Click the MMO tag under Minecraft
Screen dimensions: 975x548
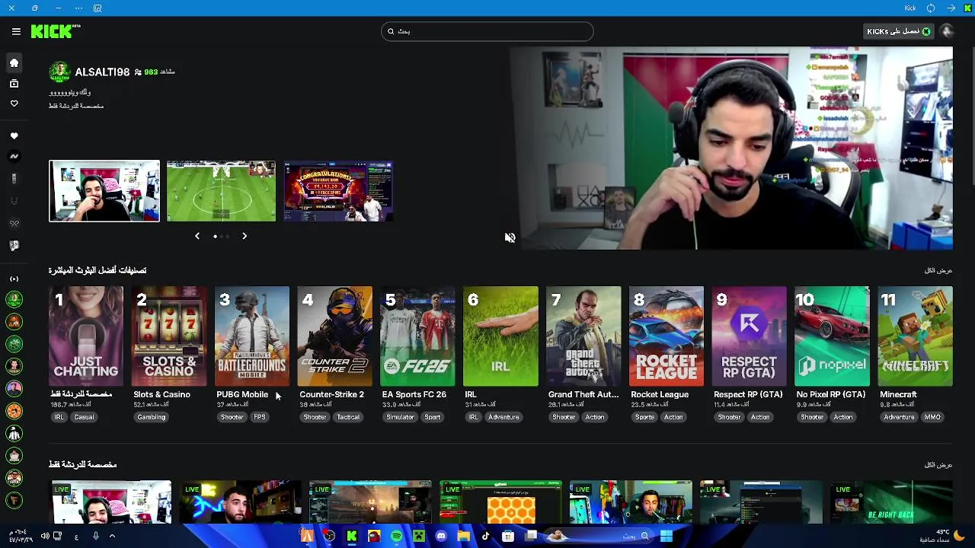932,417
